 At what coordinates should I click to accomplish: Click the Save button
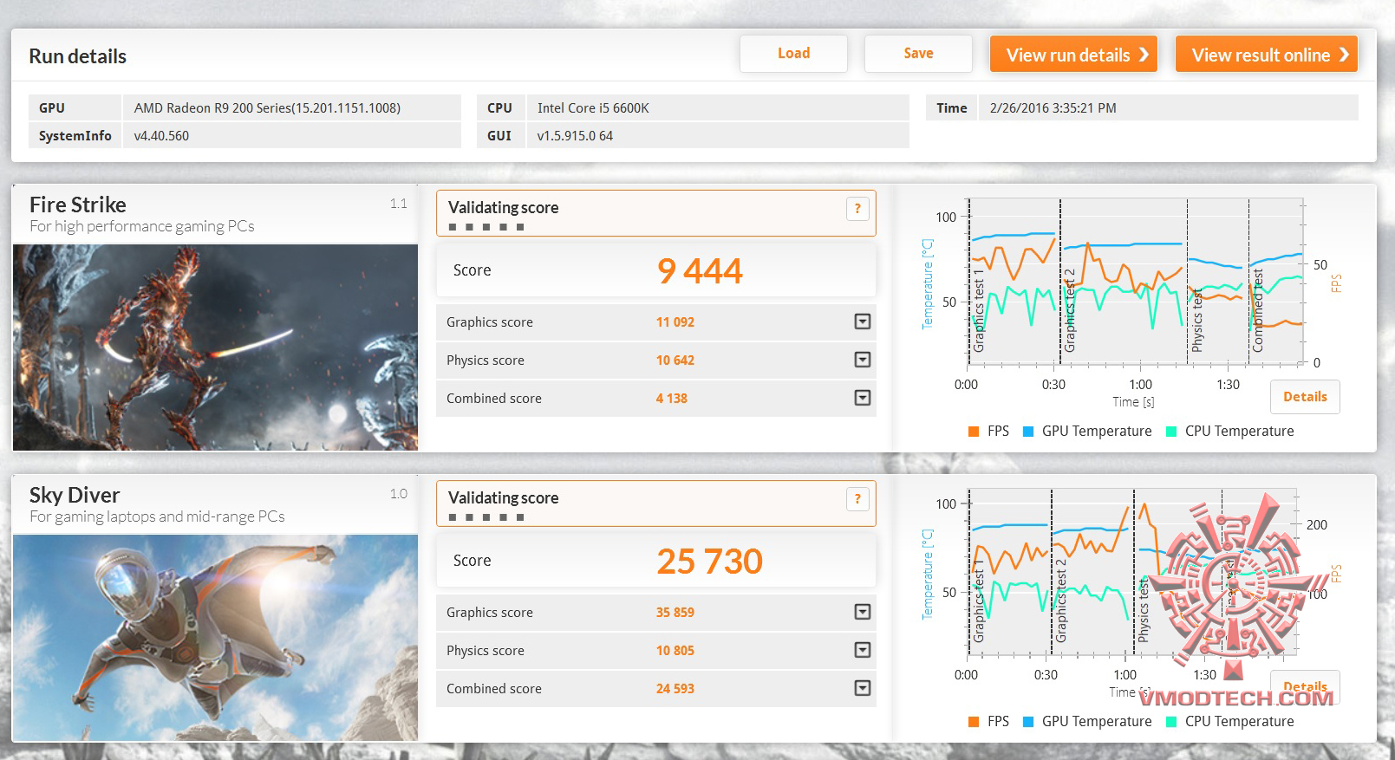tap(918, 54)
